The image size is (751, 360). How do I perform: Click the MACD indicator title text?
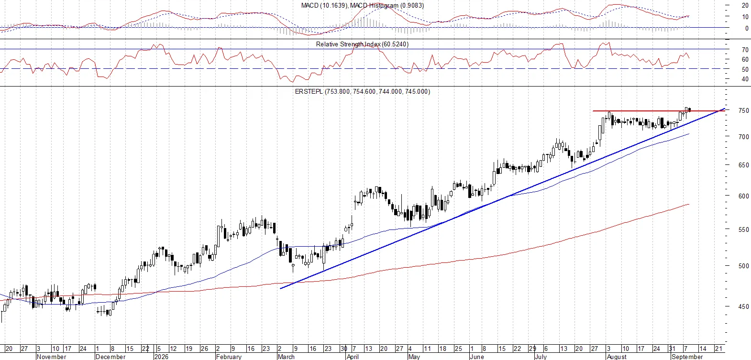tap(362, 5)
